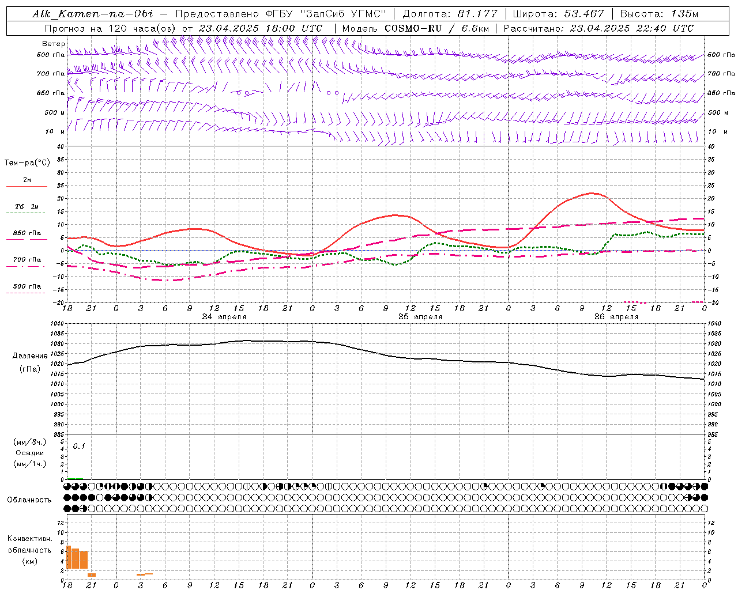Click the Высота: 135м header text

click(659, 14)
